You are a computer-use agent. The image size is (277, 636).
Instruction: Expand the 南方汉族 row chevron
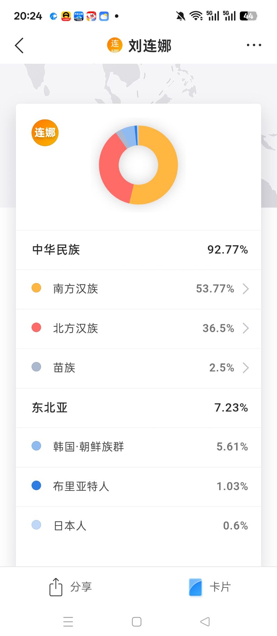click(246, 289)
